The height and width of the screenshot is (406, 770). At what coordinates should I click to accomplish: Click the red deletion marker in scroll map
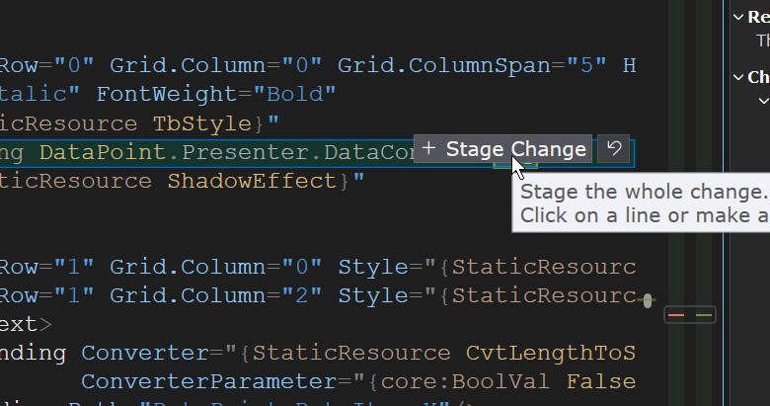click(x=676, y=315)
